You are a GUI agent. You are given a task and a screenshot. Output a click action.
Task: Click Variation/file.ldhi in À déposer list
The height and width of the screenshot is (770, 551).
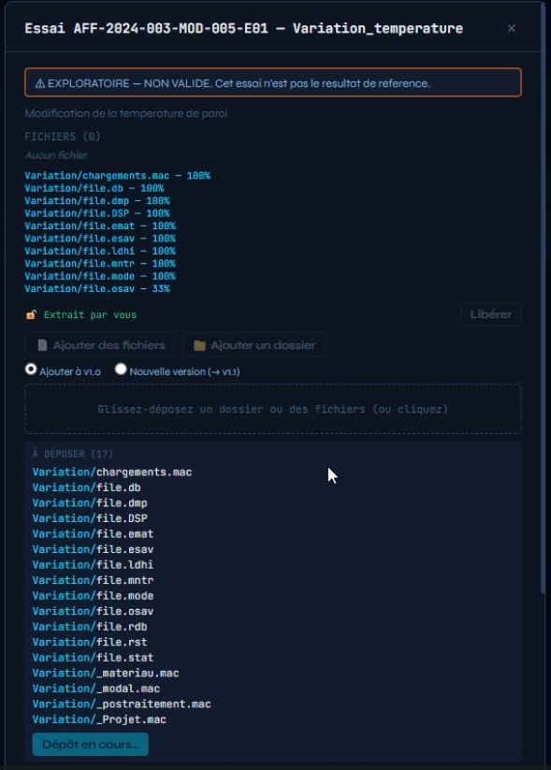tap(94, 565)
